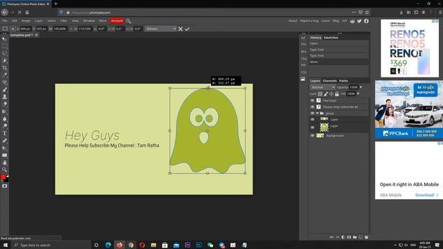
Task: Open the Learn link
Action: tap(325, 21)
